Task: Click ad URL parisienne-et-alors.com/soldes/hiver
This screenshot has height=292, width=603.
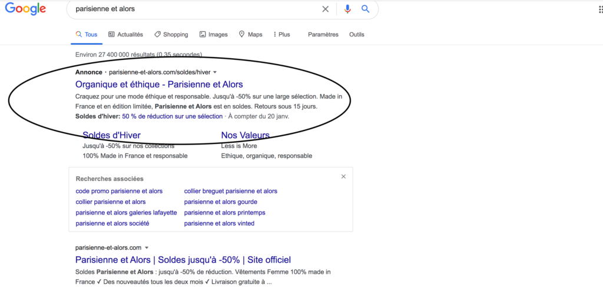Action: pyautogui.click(x=160, y=72)
